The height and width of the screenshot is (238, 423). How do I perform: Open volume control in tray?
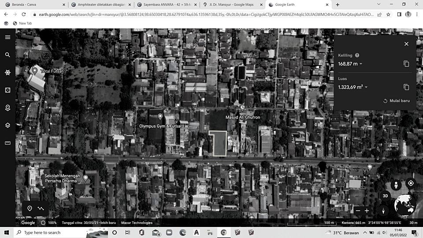click(x=385, y=233)
